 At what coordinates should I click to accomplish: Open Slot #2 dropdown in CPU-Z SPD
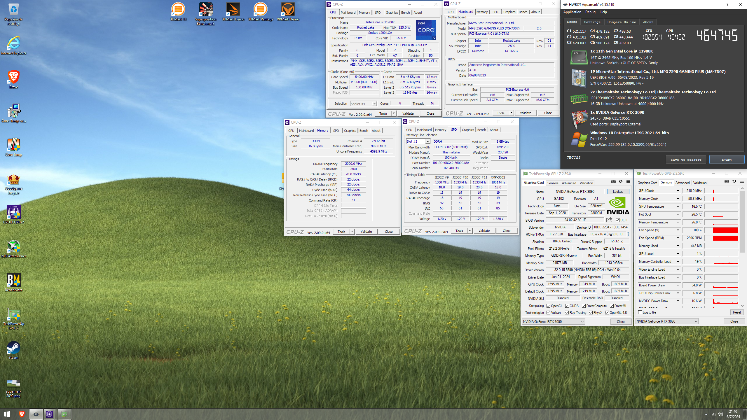click(x=418, y=141)
